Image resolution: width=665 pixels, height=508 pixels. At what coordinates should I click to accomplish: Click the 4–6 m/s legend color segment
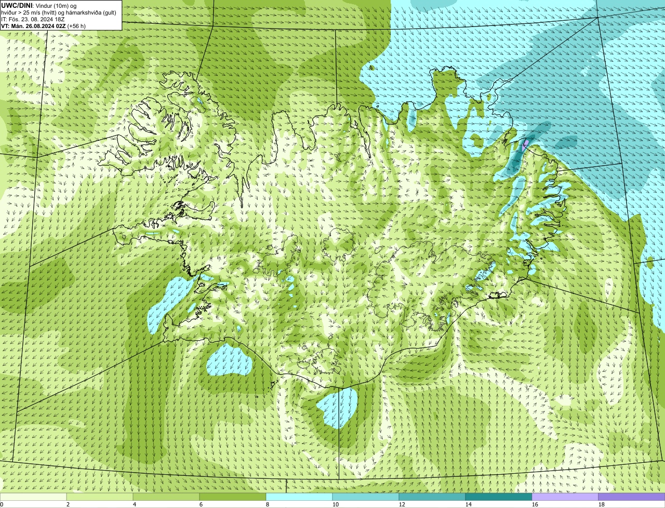[x=166, y=497]
